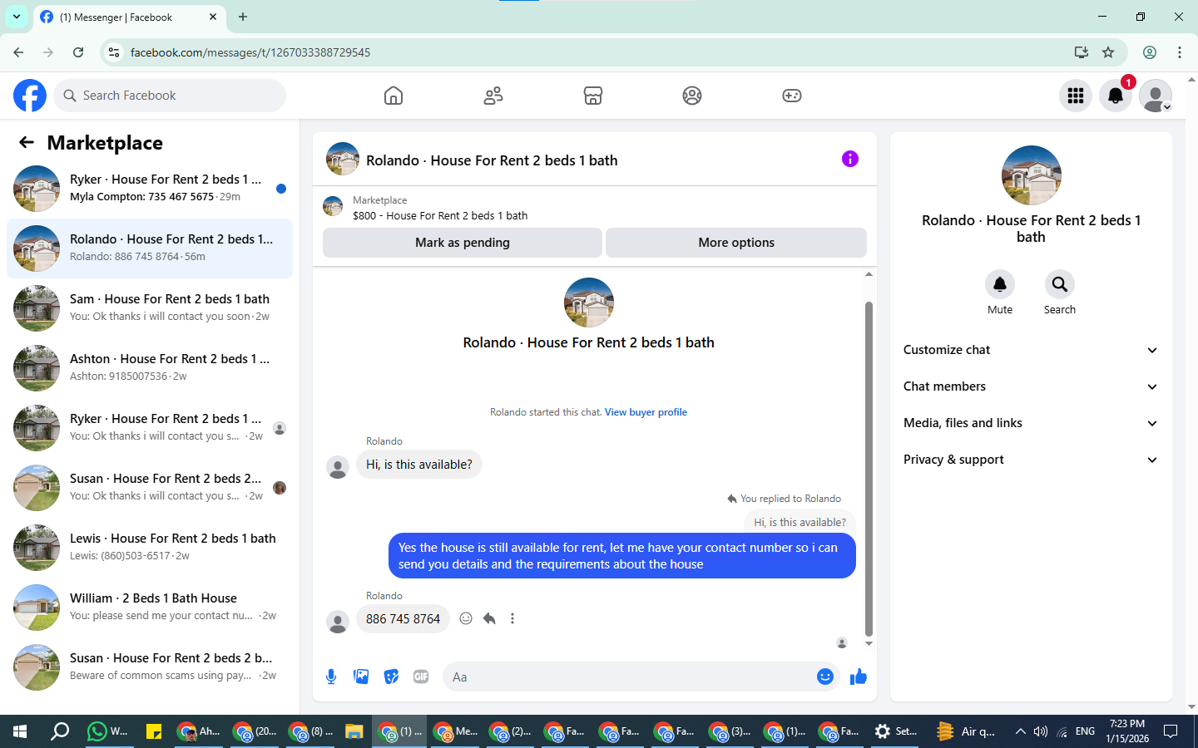Image resolution: width=1198 pixels, height=748 pixels.
Task: Open conversation information purple icon
Action: 849,159
